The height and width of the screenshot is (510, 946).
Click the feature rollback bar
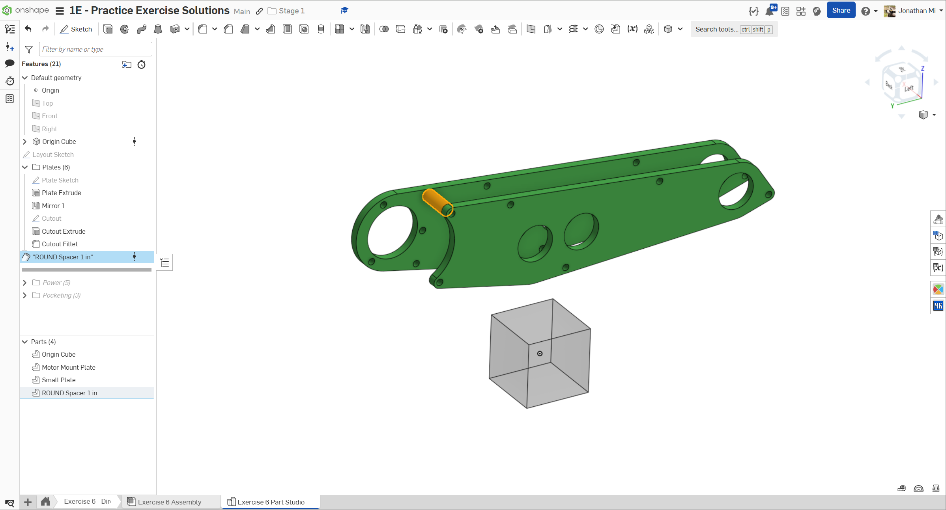[x=87, y=270]
